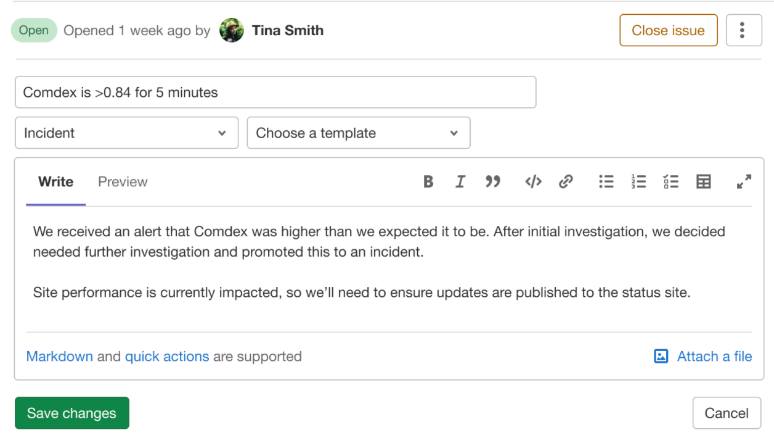Apply bold formatting in the editor
774x443 pixels.
(x=428, y=181)
